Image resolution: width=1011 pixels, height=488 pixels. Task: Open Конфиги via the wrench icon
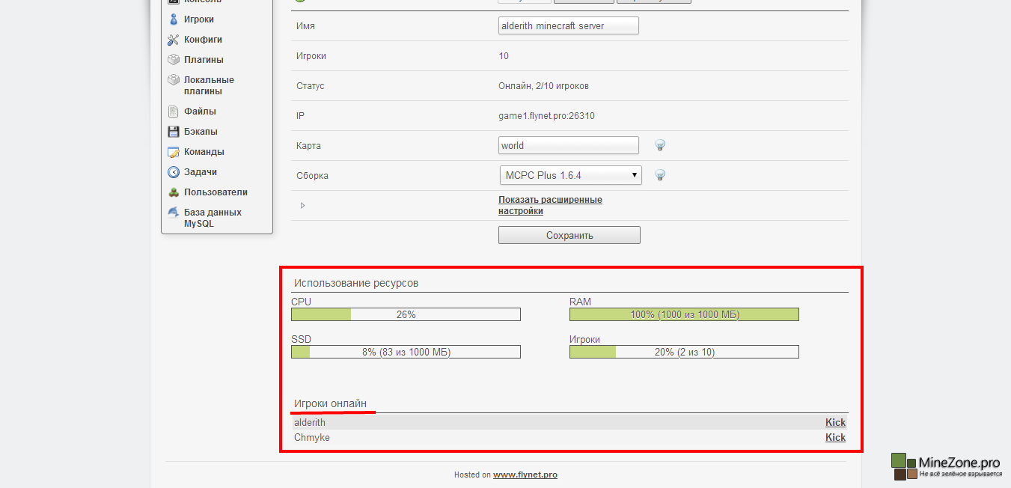pyautogui.click(x=173, y=40)
